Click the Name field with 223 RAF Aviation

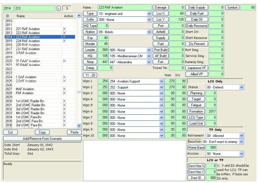point(125,7)
